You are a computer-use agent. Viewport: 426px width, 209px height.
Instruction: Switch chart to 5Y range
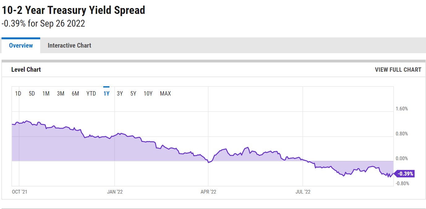click(x=133, y=93)
